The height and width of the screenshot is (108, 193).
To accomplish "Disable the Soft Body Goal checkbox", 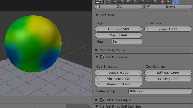I will (102, 57).
